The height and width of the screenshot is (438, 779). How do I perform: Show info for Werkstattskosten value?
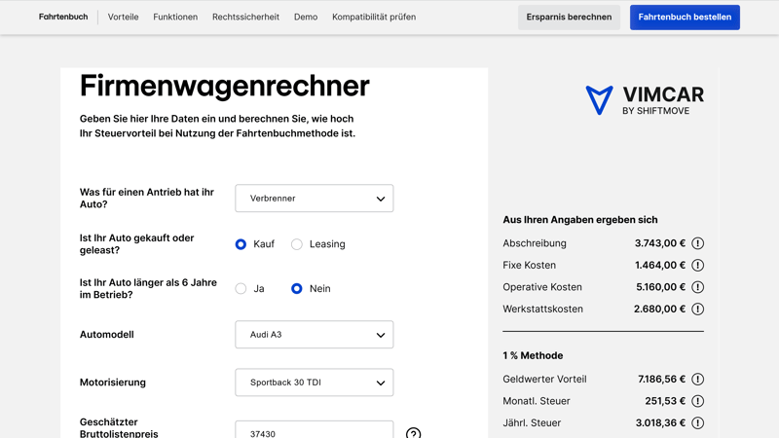[x=697, y=309]
